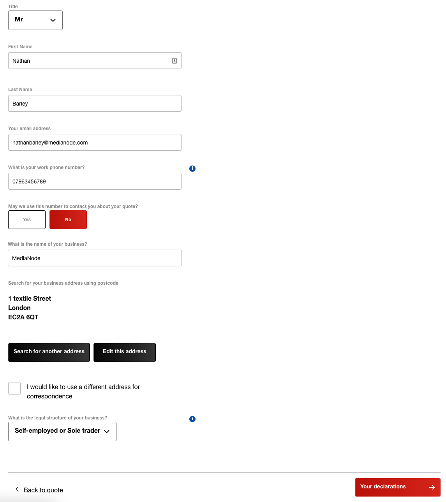Click the 'London' address line
446x502 pixels.
19,308
